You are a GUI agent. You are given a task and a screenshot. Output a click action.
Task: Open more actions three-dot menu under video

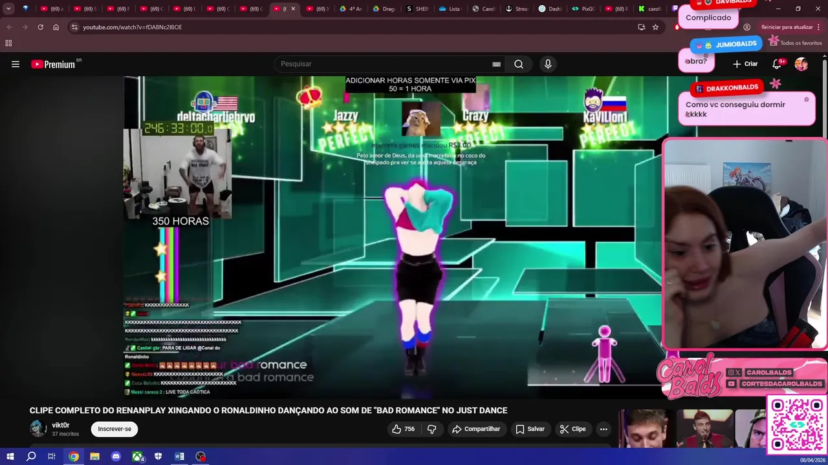point(604,429)
